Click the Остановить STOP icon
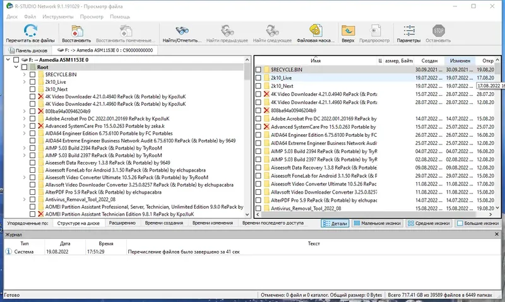Screen dimensions: 505x302 coord(438,31)
